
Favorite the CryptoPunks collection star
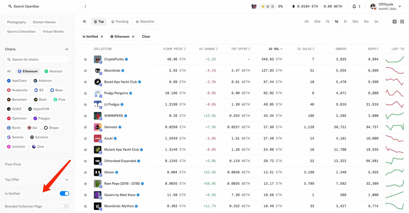click(x=85, y=59)
